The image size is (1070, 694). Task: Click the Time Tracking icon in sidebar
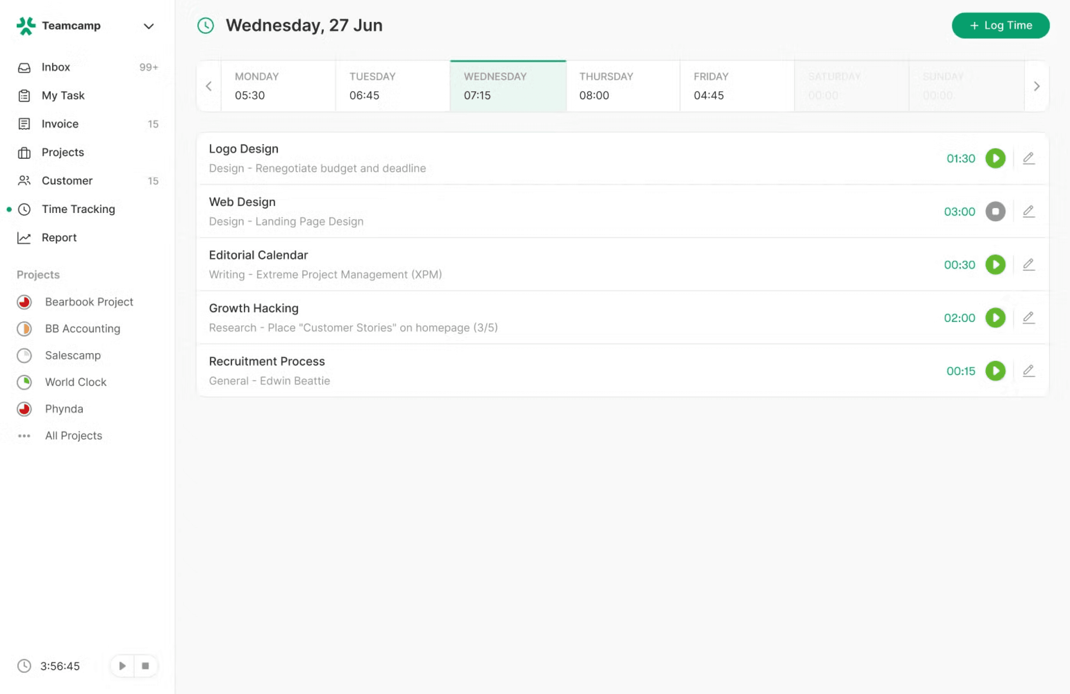(x=24, y=209)
